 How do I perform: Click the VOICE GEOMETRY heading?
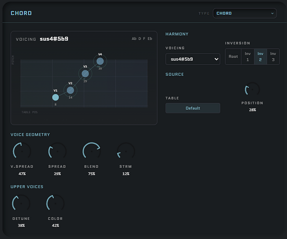tap(30, 135)
